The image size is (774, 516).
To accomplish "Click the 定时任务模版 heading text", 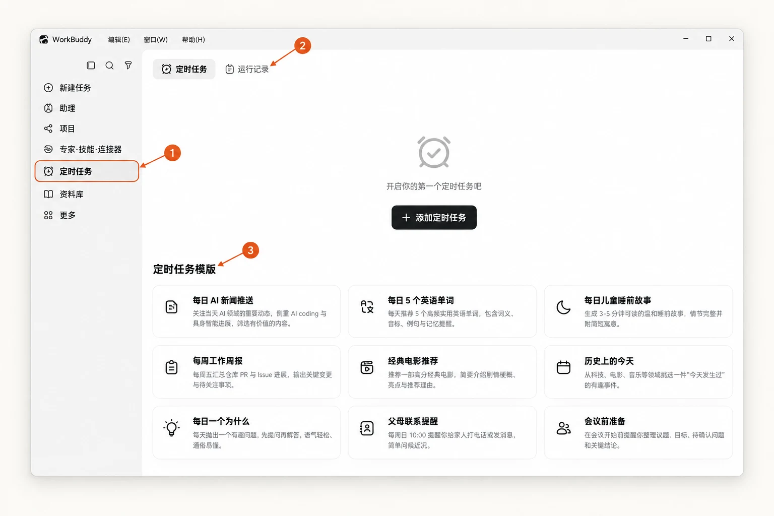I will pos(184,269).
